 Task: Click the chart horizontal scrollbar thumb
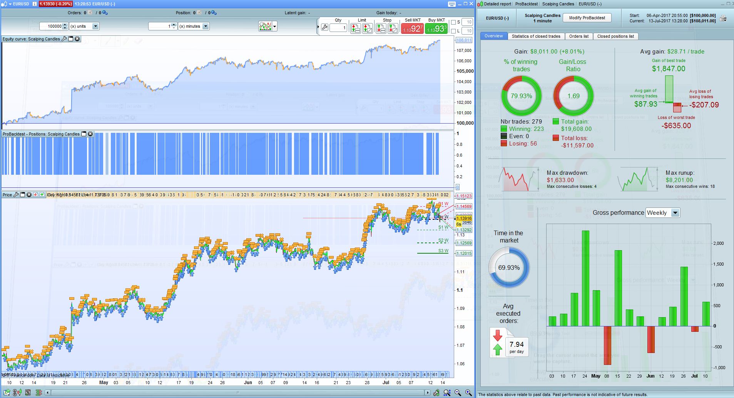(238, 393)
